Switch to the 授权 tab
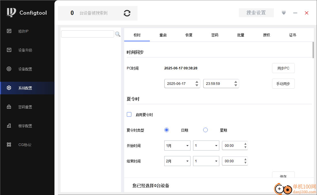This screenshot has height=195, width=317. [267, 35]
